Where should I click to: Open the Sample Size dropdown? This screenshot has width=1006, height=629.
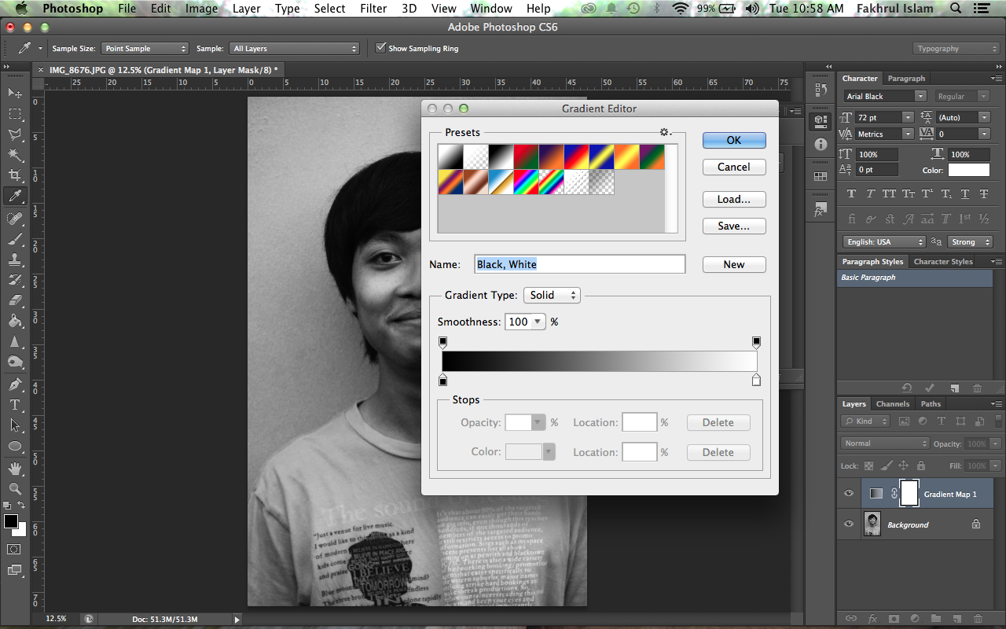[x=146, y=49]
